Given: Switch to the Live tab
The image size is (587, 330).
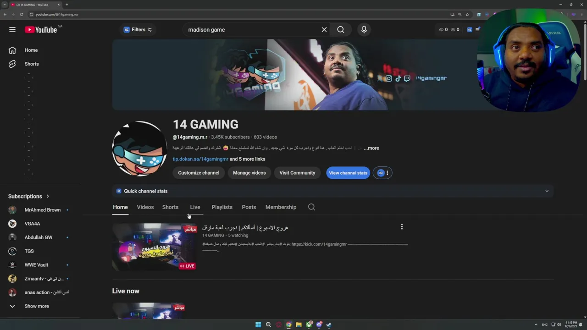Looking at the screenshot, I should pyautogui.click(x=195, y=207).
